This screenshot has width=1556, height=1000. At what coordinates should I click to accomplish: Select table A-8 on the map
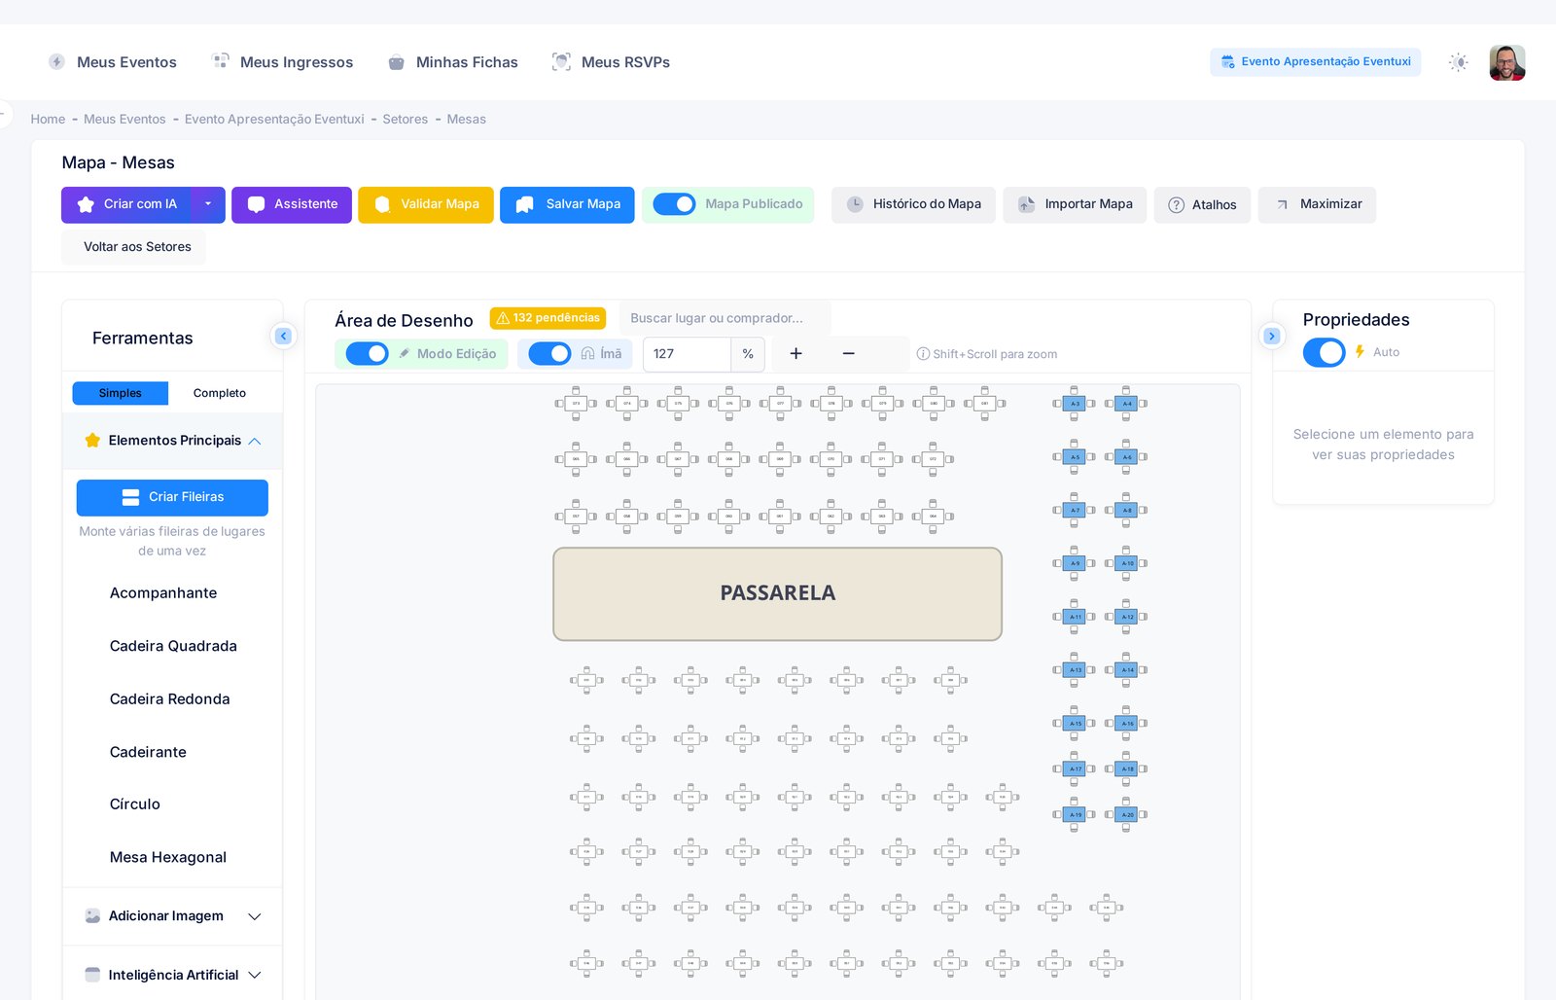tap(1127, 511)
